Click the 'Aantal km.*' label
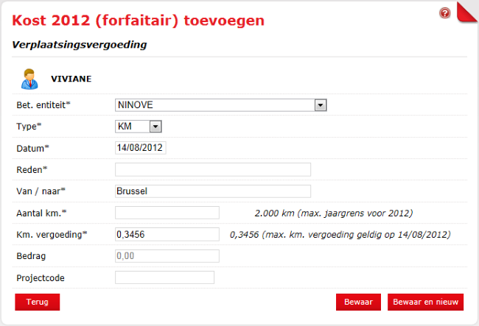This screenshot has width=479, height=326. pos(41,213)
